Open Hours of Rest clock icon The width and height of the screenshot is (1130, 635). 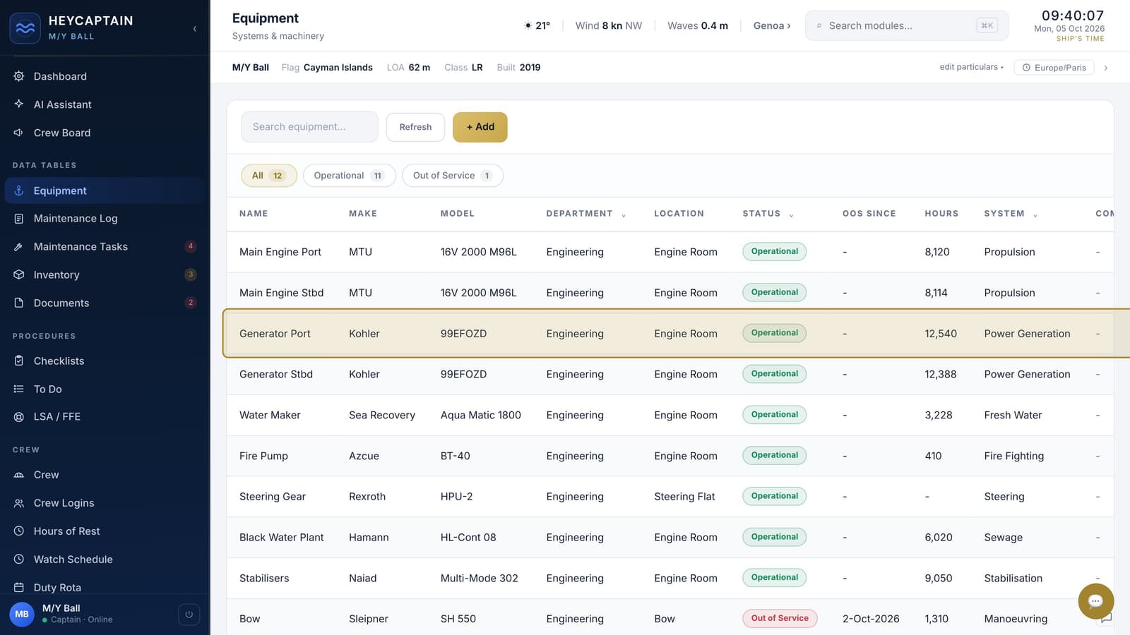[19, 531]
